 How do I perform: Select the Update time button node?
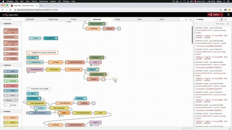36,62
